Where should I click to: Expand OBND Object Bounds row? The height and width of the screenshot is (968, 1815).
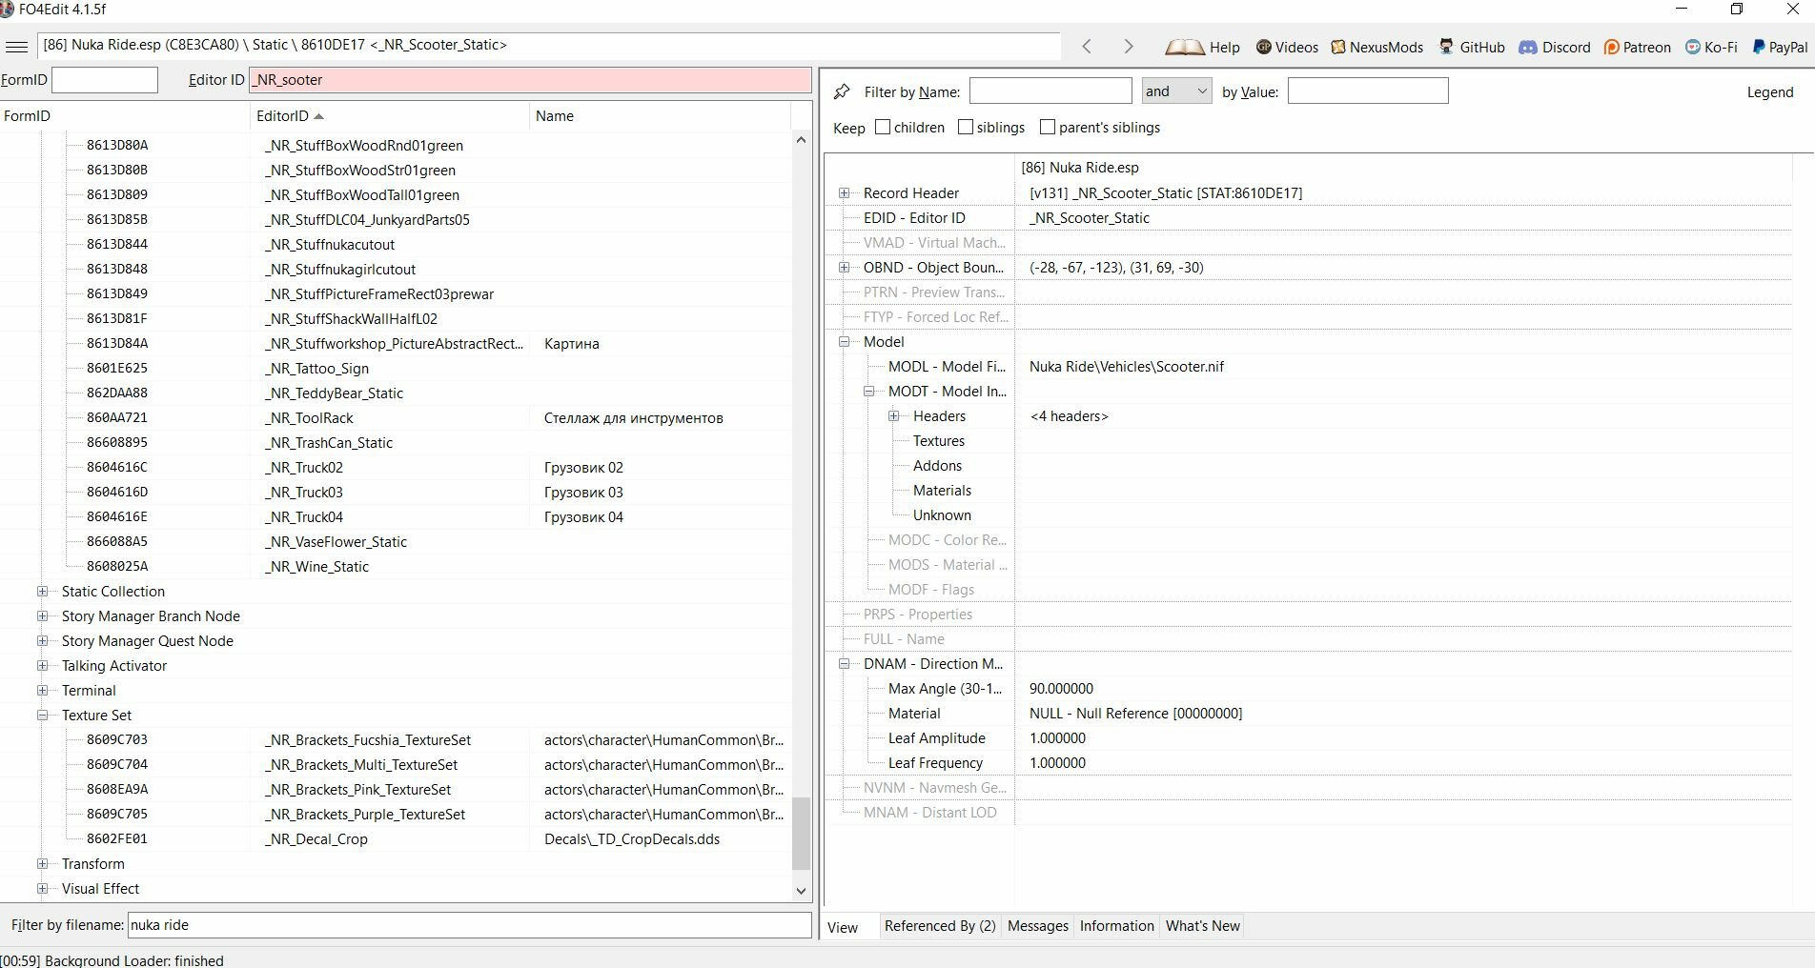[x=844, y=267]
